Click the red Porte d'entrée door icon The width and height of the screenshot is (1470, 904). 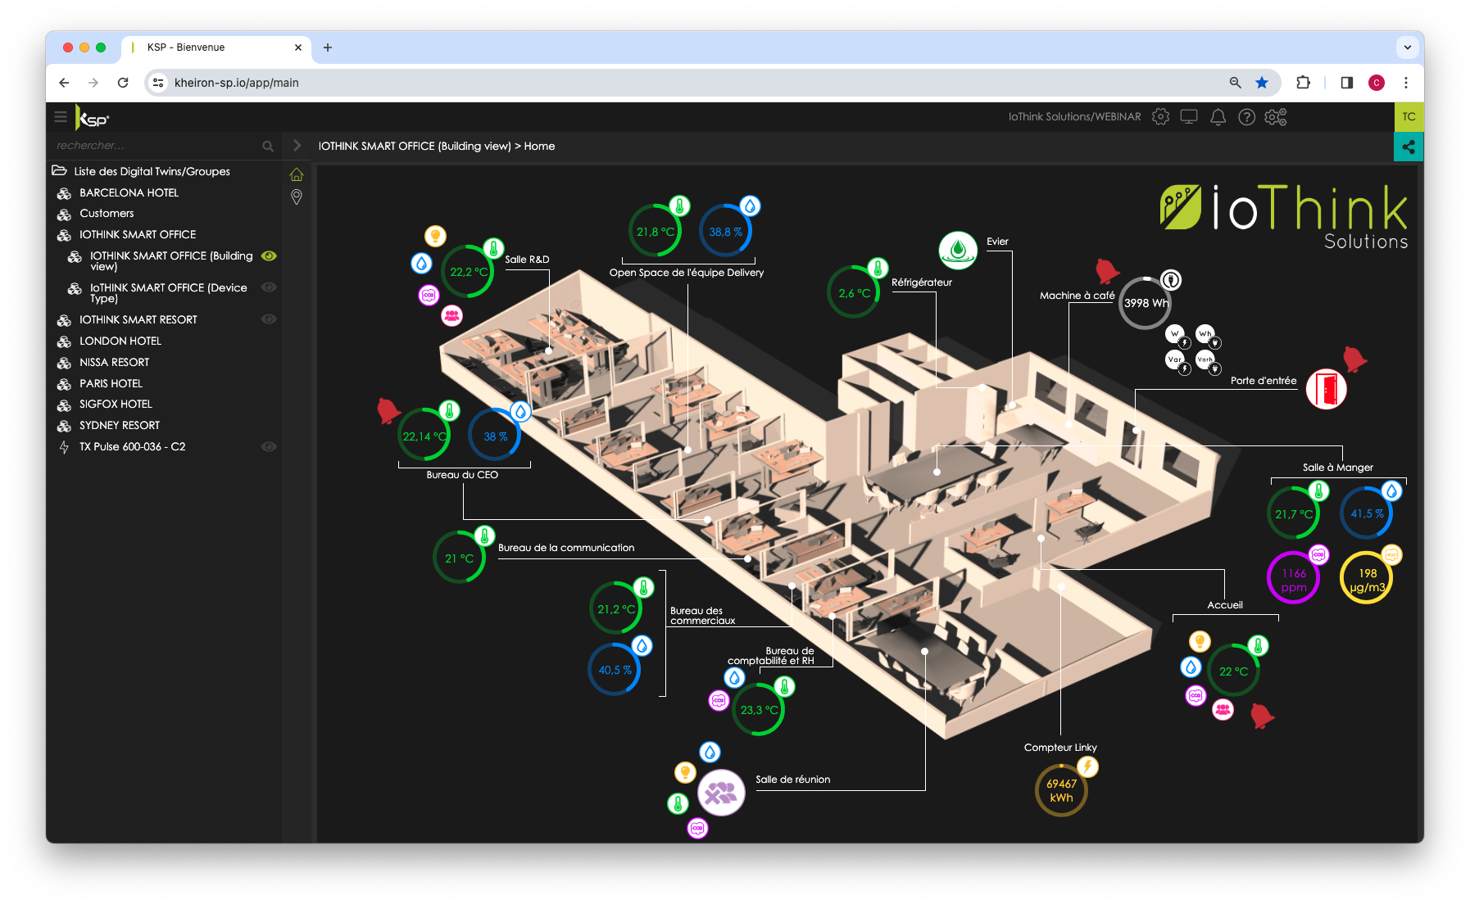tap(1326, 389)
